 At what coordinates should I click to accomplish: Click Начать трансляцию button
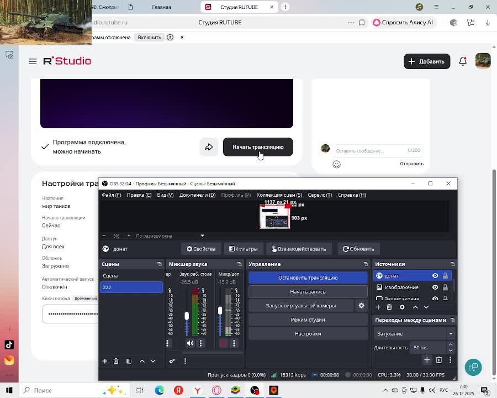[x=258, y=147]
